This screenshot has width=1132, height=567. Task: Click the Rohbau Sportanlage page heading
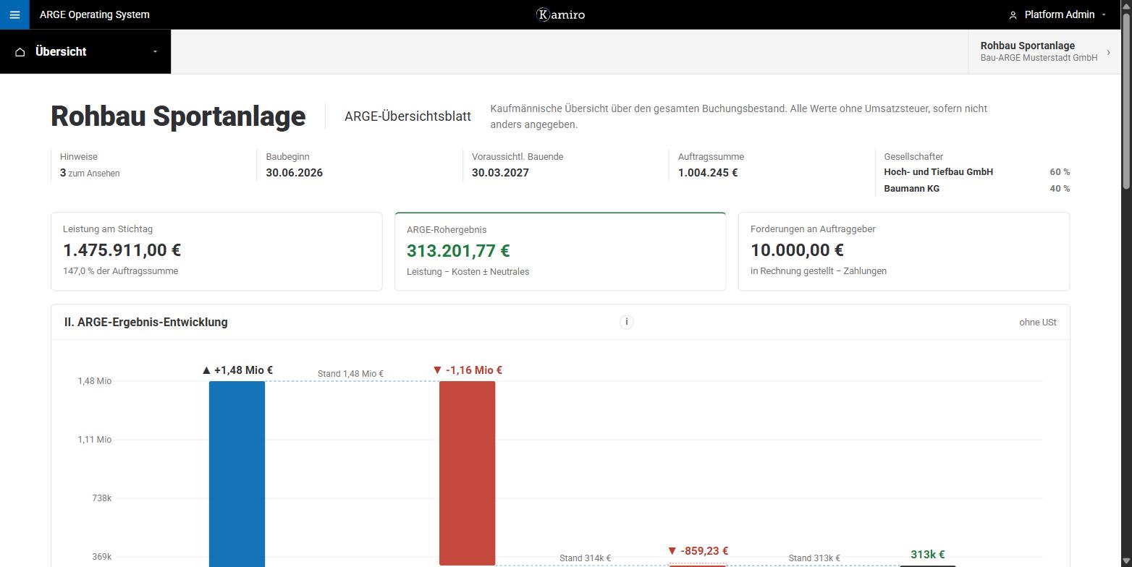point(178,116)
